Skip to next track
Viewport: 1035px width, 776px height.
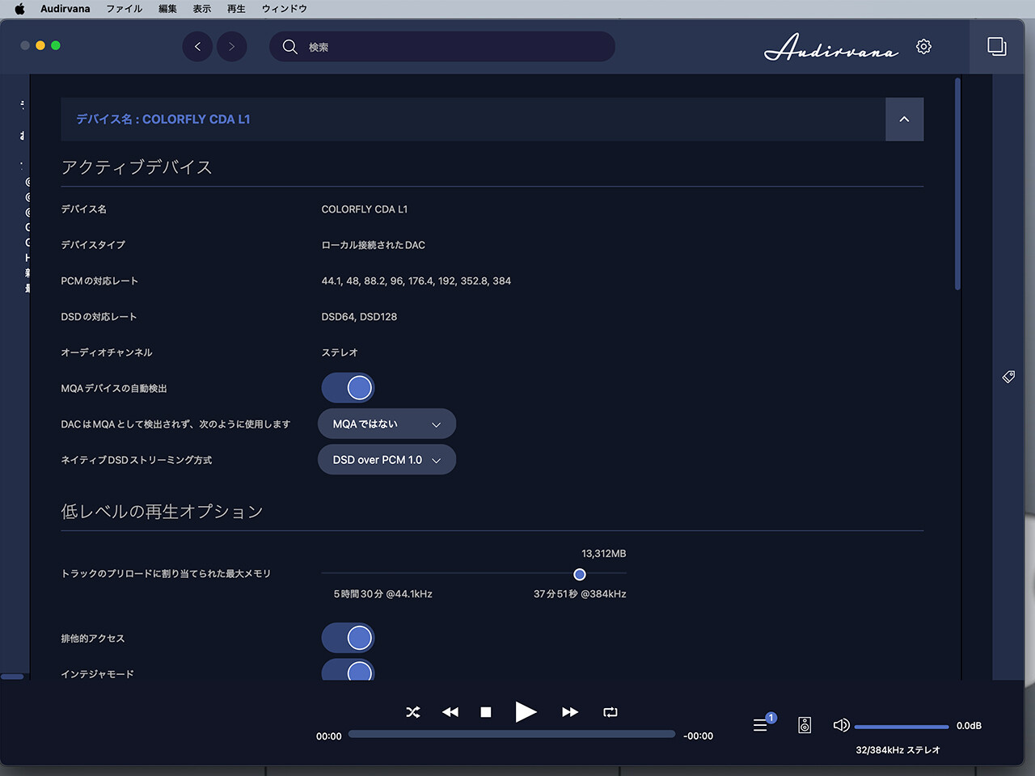pos(570,712)
